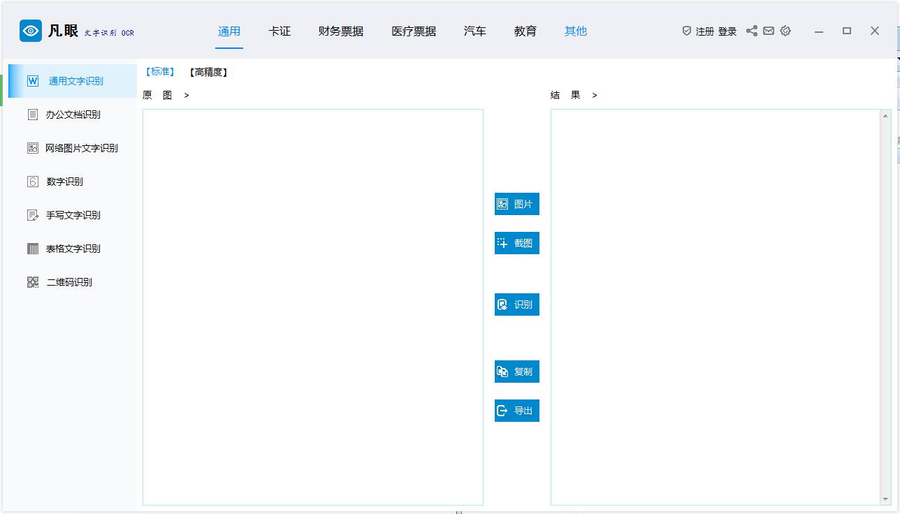Click the 注册 link
This screenshot has width=900, height=514.
705,31
